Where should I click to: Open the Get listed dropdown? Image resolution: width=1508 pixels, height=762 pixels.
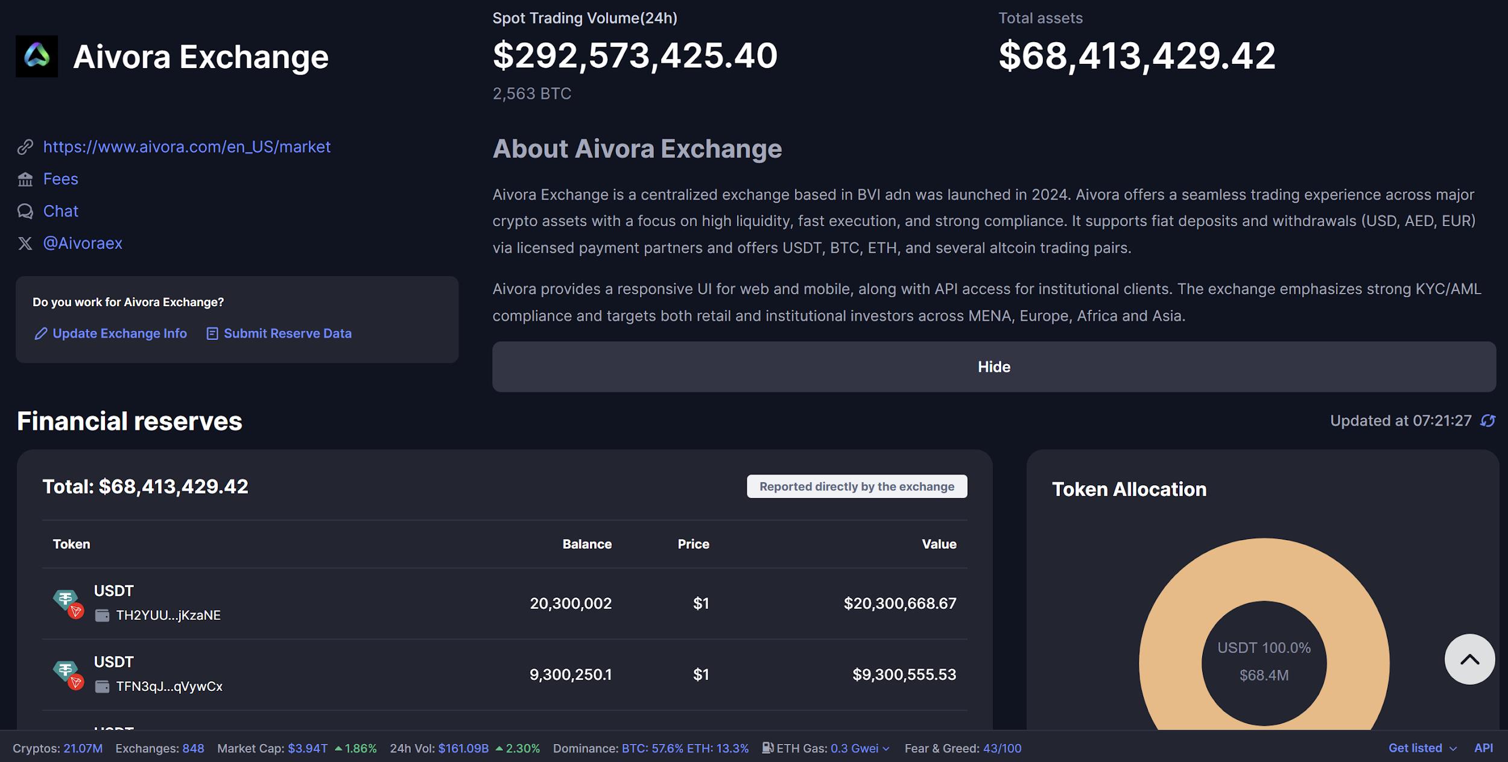point(1422,748)
